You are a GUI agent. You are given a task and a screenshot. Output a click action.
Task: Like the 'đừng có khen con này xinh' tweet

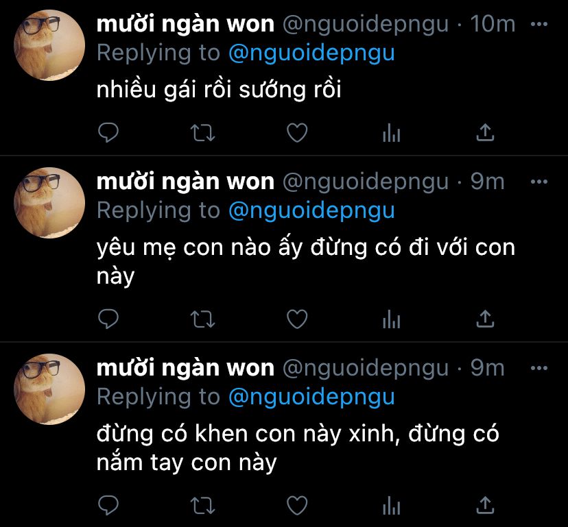tap(297, 505)
